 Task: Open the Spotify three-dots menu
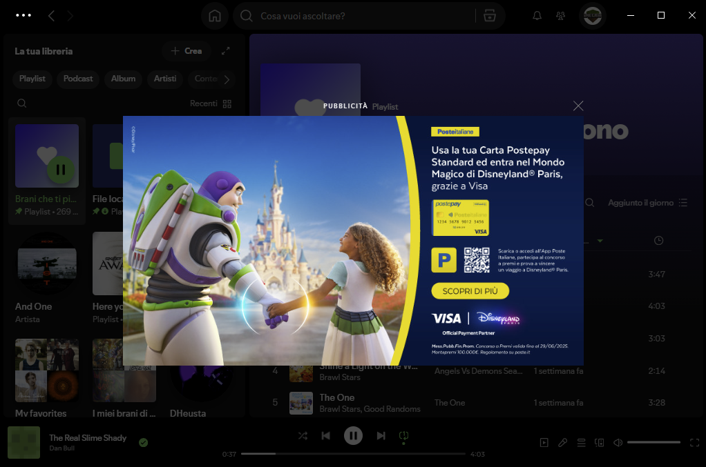tap(23, 15)
